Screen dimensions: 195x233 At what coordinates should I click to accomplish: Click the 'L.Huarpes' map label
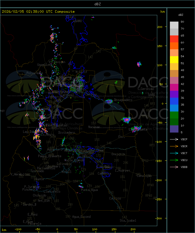(122, 170)
